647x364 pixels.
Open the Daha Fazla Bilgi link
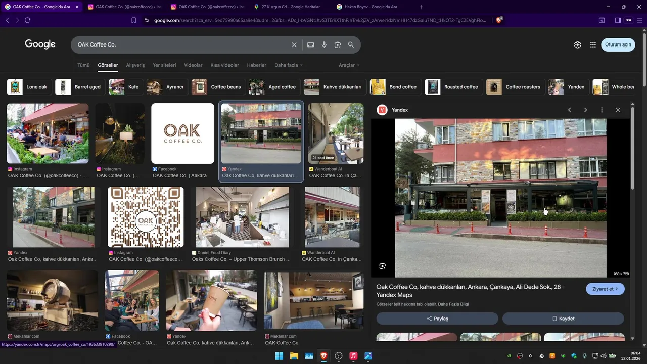coord(453,304)
